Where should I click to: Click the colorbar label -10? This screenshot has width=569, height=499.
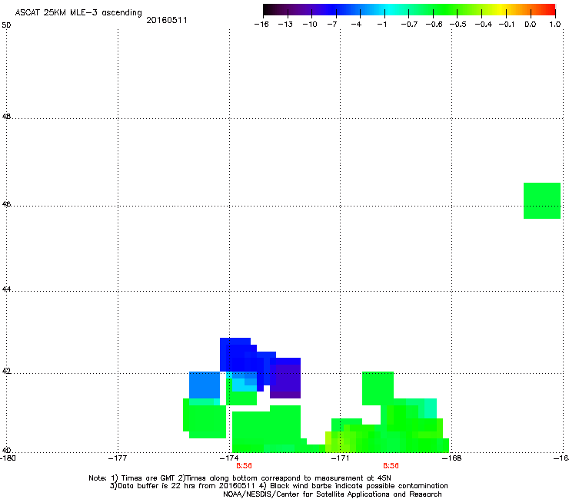coord(310,25)
